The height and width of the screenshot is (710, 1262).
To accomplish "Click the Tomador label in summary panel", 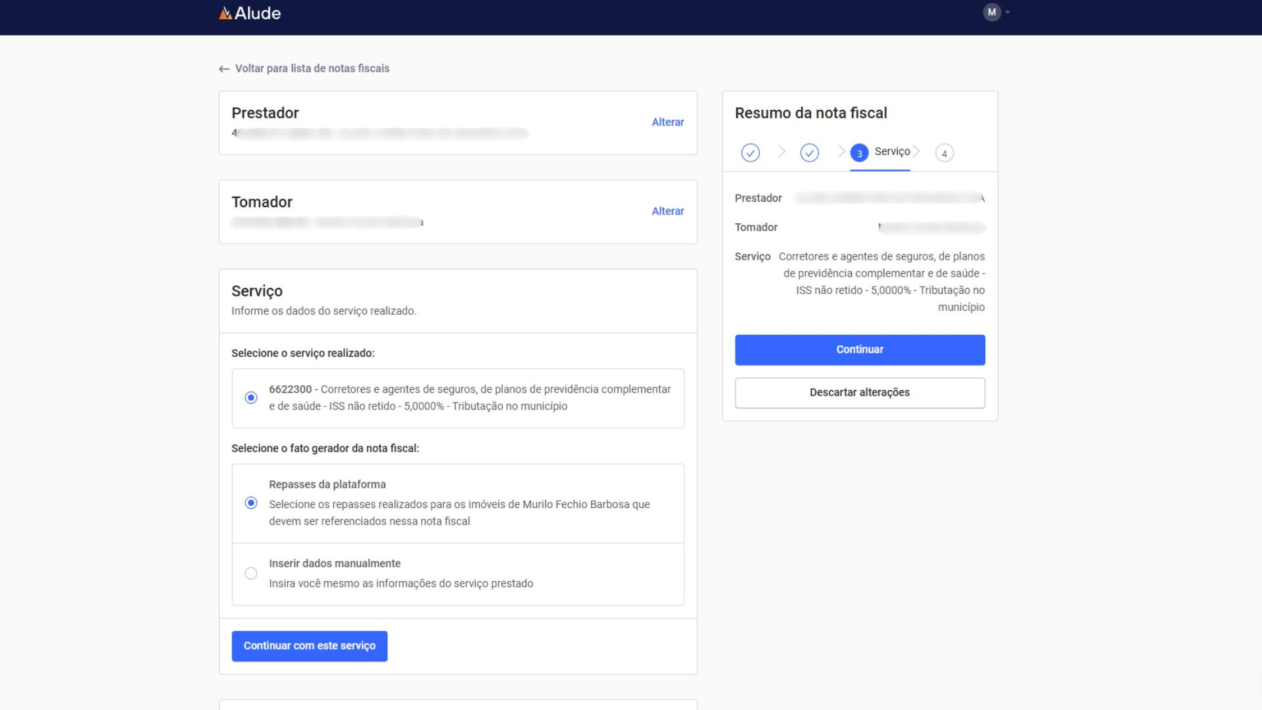I will point(756,227).
